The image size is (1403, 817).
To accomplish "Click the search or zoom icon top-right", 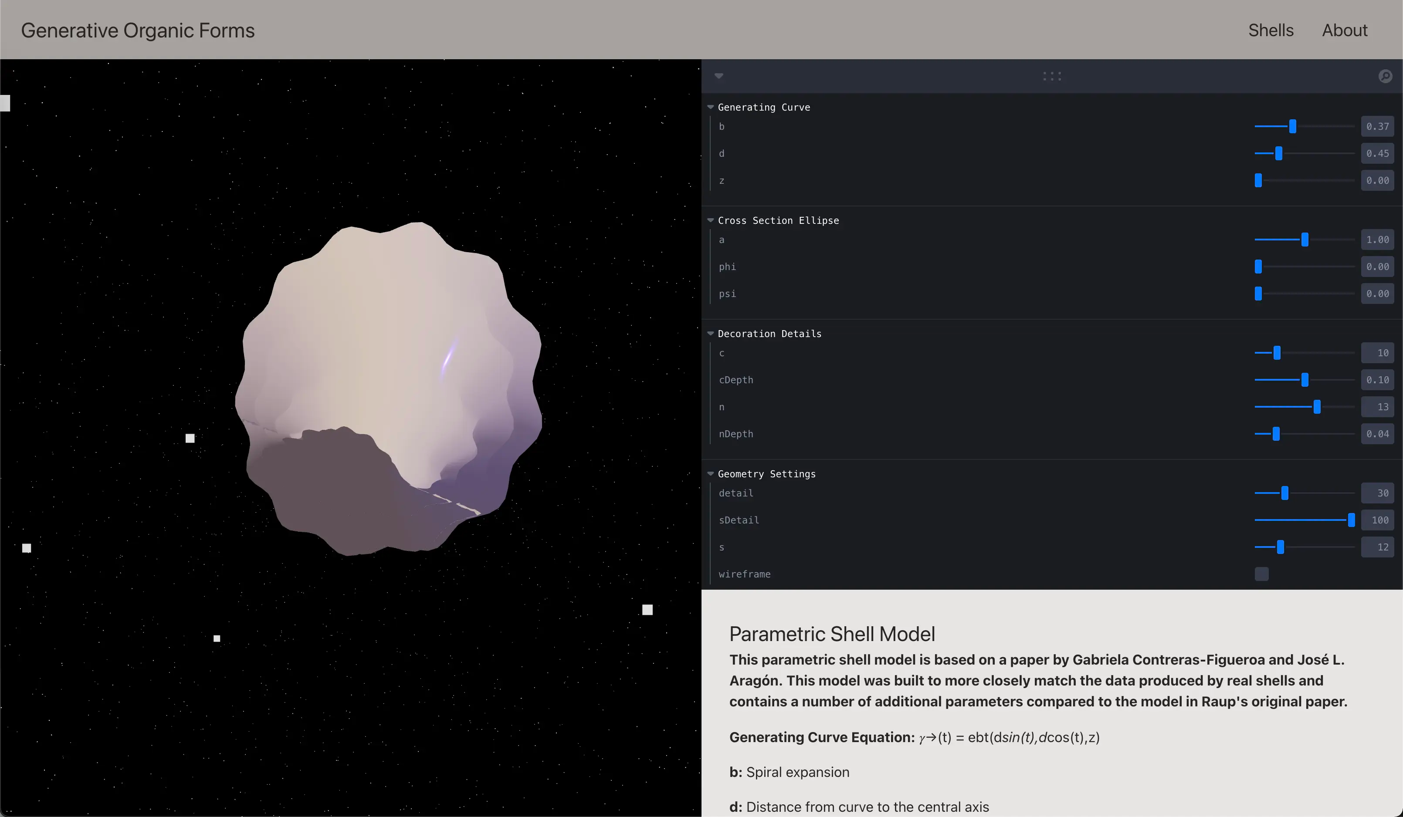I will coord(1386,76).
